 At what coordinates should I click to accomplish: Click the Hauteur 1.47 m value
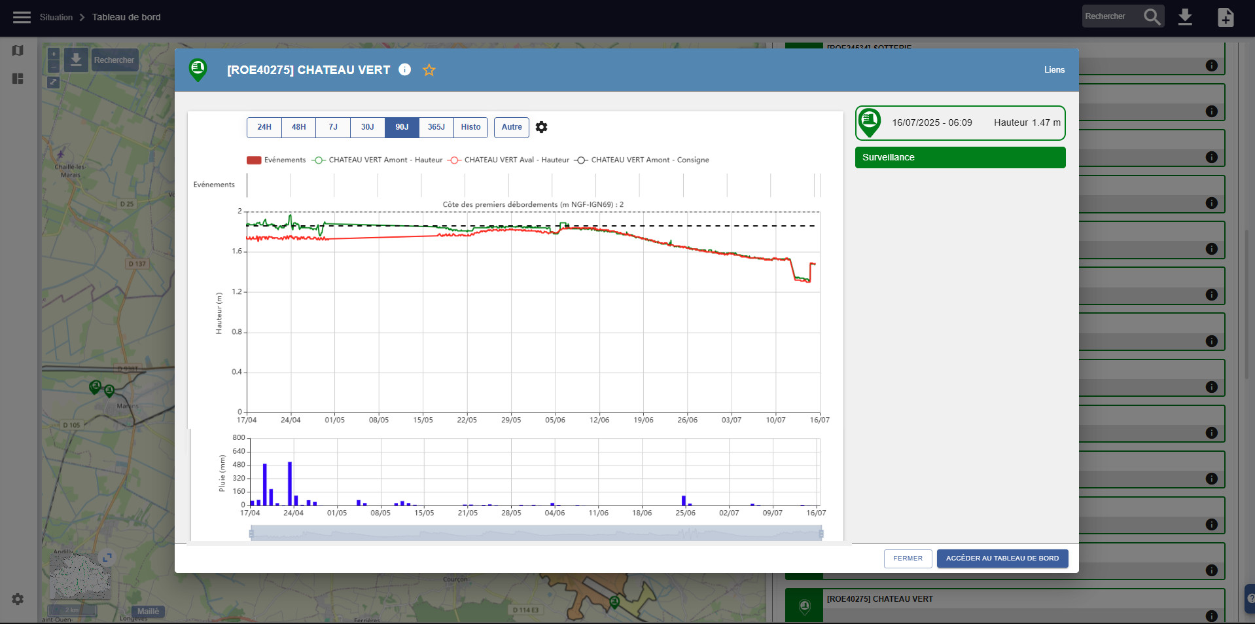[x=1027, y=122]
